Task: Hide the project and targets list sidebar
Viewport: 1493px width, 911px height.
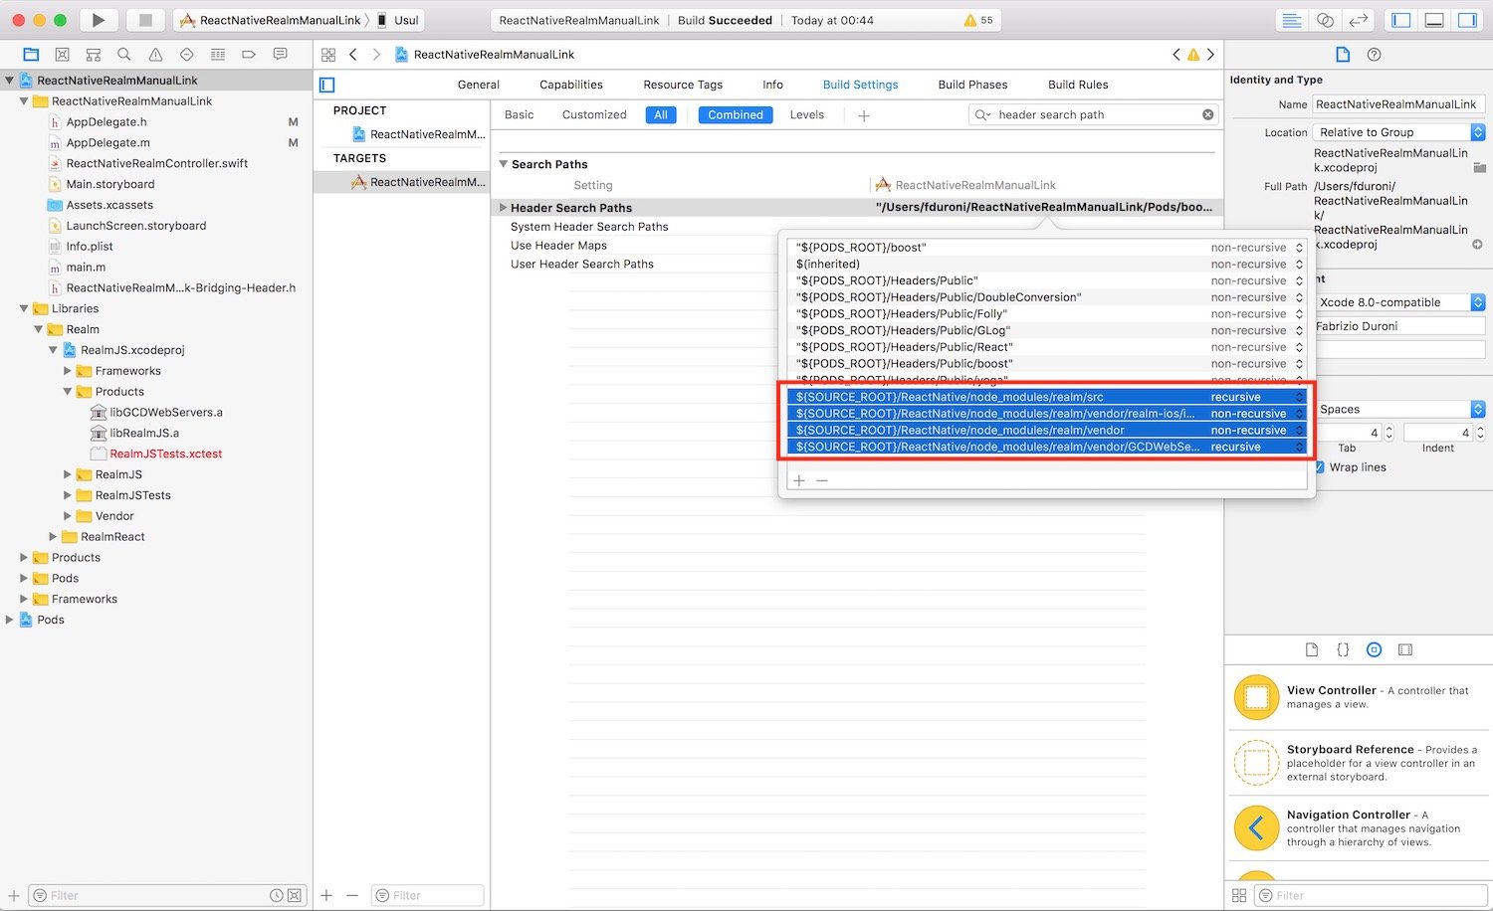Action: point(327,86)
